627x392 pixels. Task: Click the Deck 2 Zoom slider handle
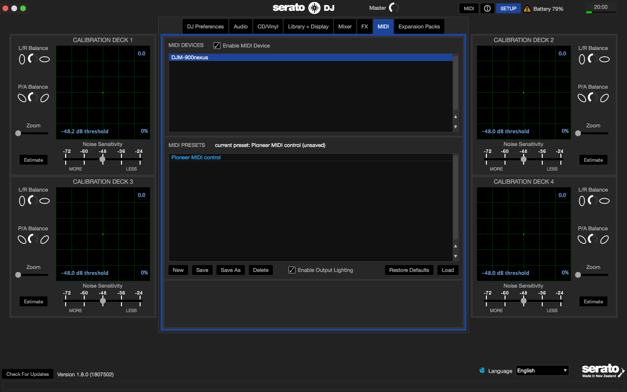tap(578, 133)
